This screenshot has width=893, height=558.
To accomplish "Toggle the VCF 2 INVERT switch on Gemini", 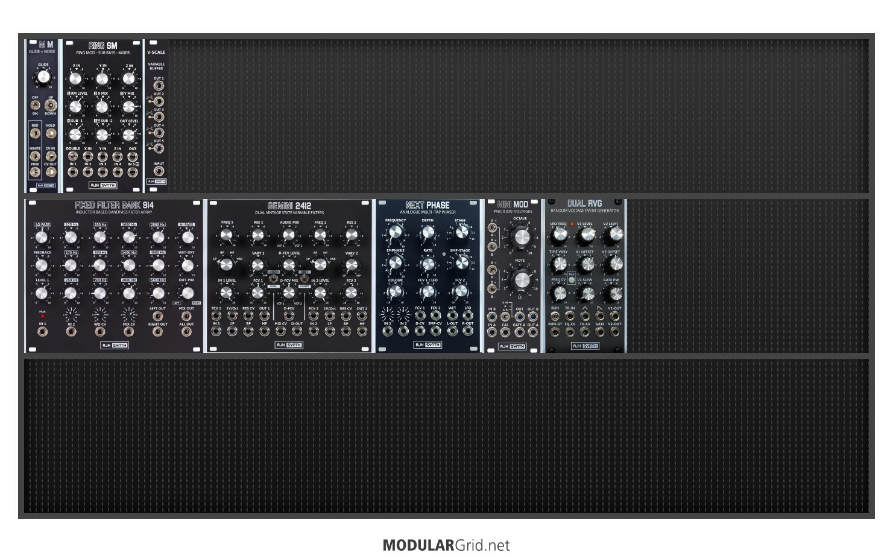I will click(x=304, y=280).
